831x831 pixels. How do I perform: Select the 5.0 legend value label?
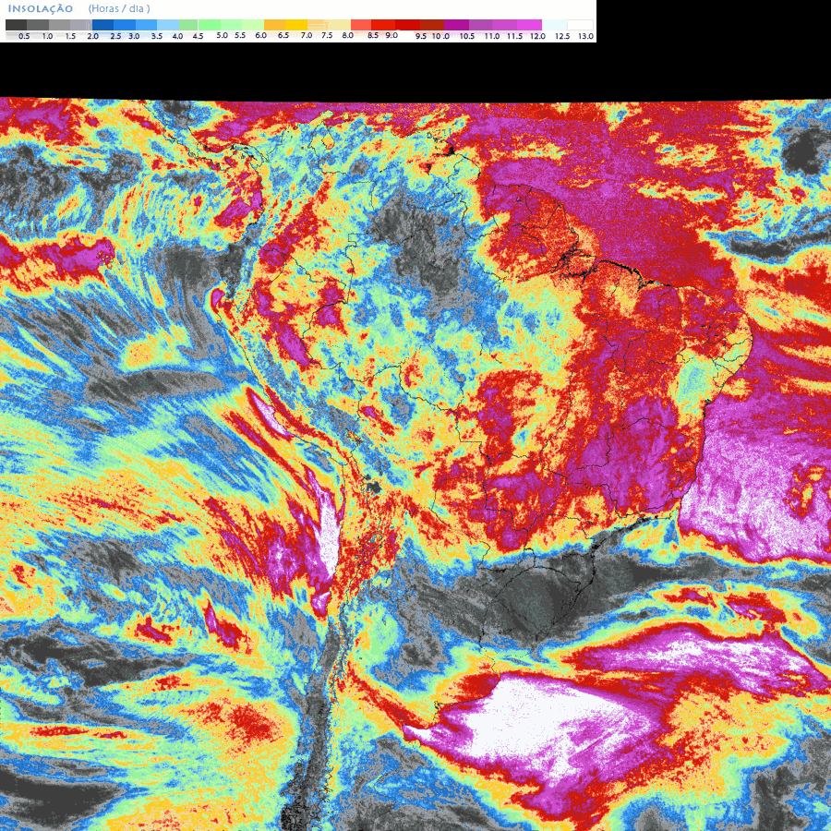click(222, 35)
